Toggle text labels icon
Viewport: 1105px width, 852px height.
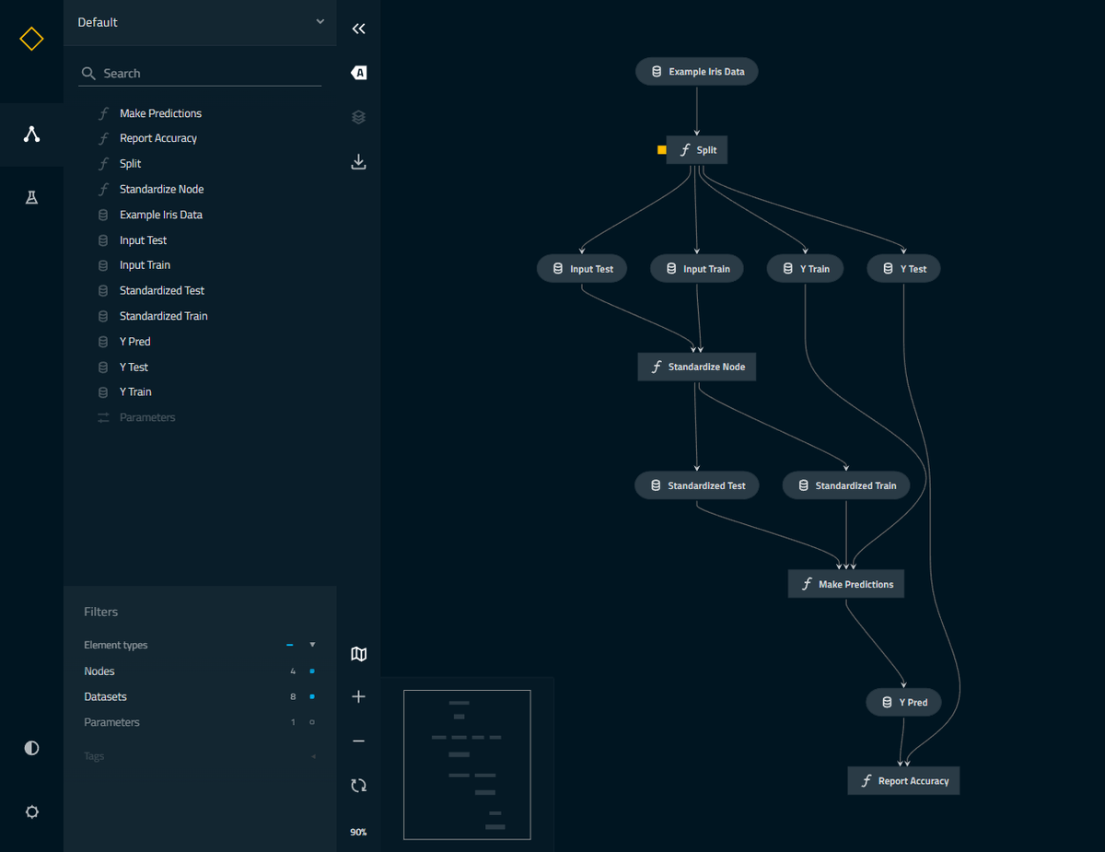coord(359,73)
